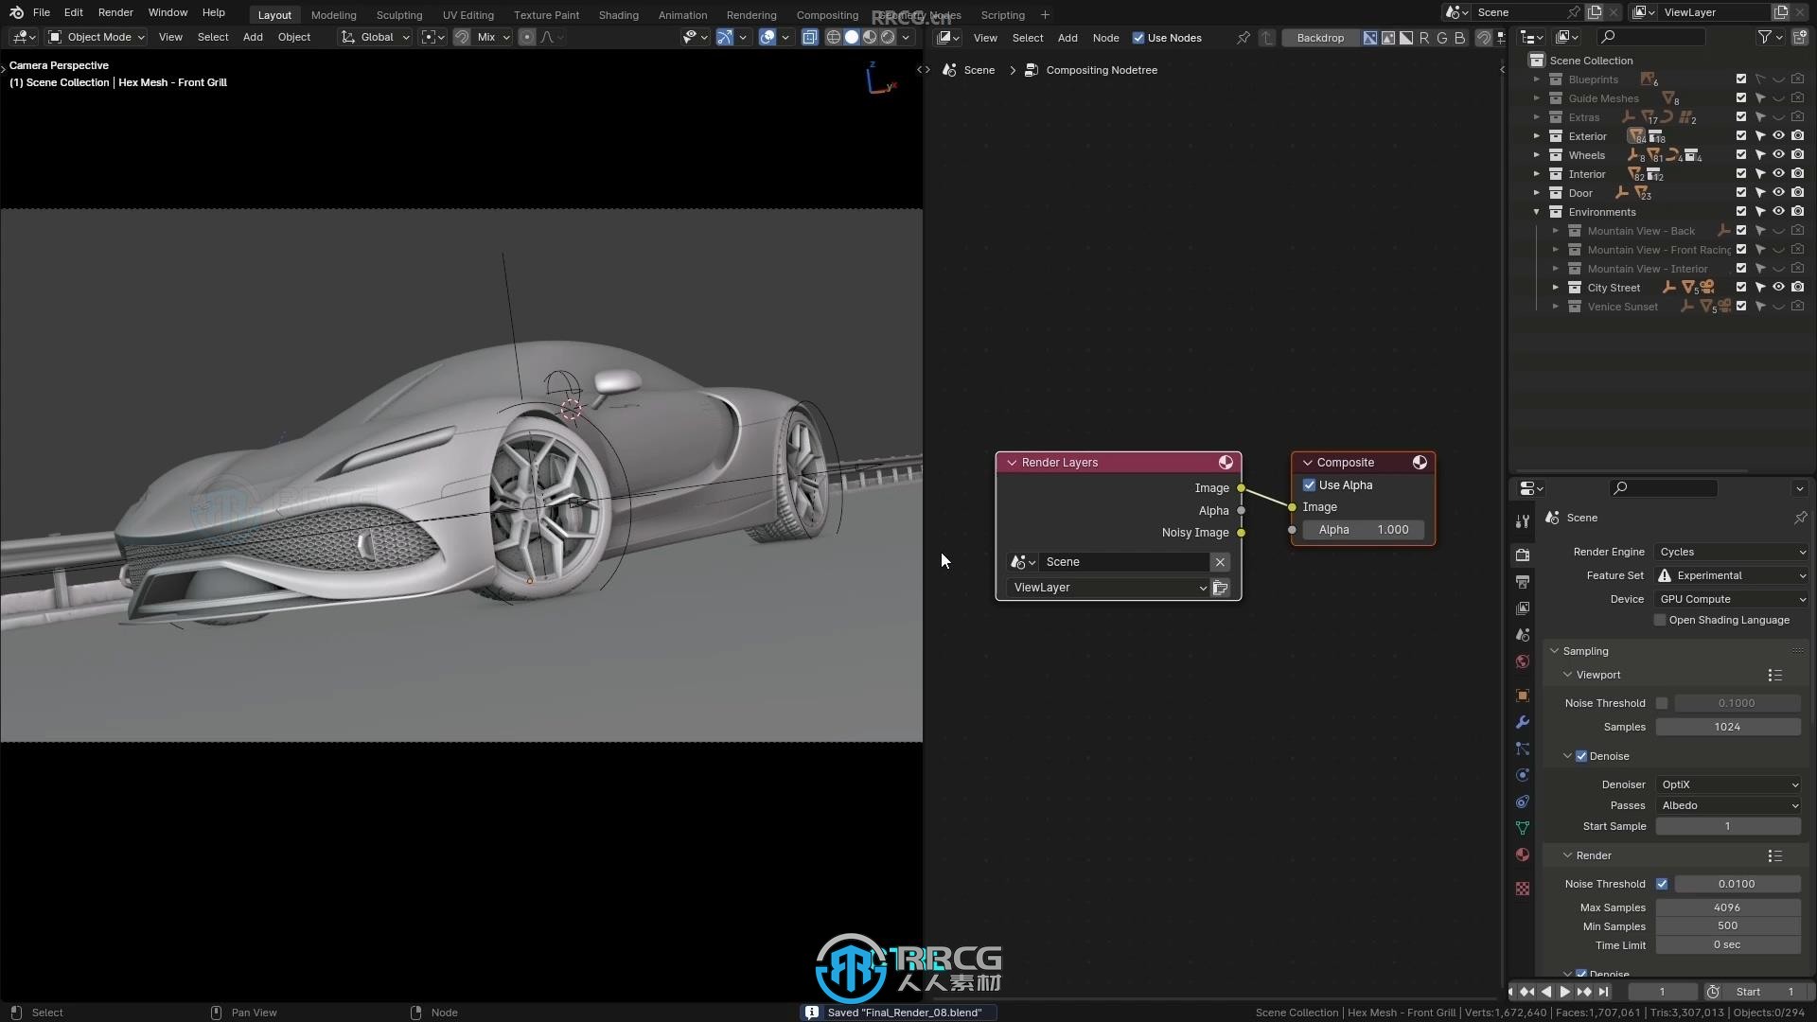Image resolution: width=1817 pixels, height=1022 pixels.
Task: Open the Scene properties tab
Action: click(x=1522, y=635)
